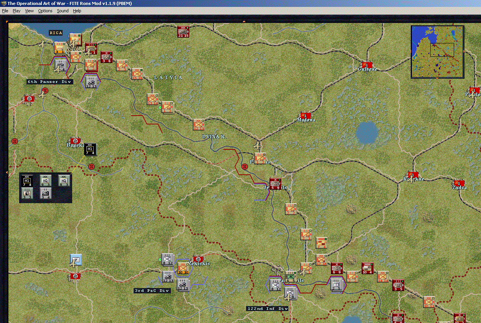Select the Soviet 15-16 infantry counter
Image resolution: width=481 pixels, height=323 pixels.
[x=137, y=74]
